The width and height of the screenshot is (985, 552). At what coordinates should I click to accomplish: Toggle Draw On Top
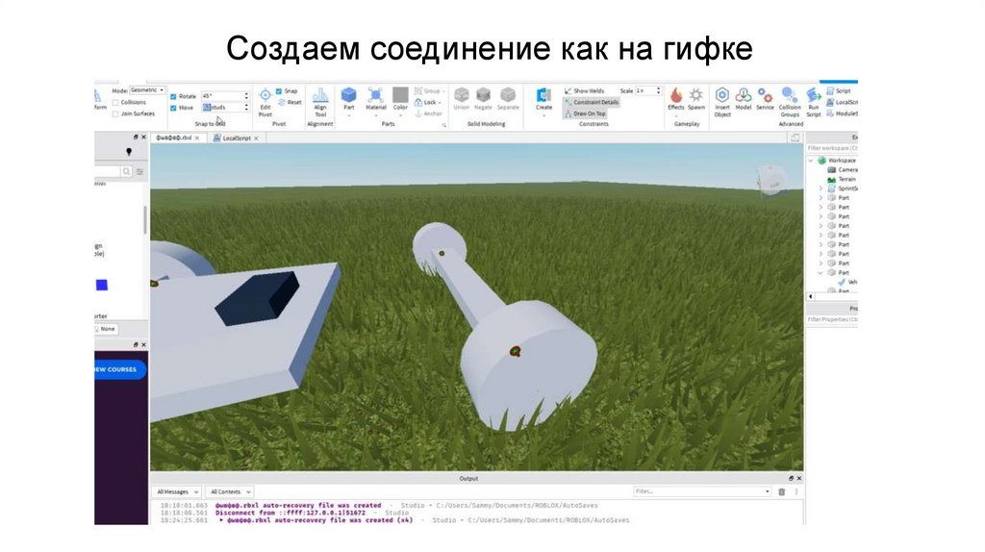pyautogui.click(x=585, y=113)
